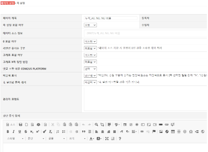Justify text alignment
Image resolution: width=208 pixels, height=152 pixels.
(x=115, y=132)
